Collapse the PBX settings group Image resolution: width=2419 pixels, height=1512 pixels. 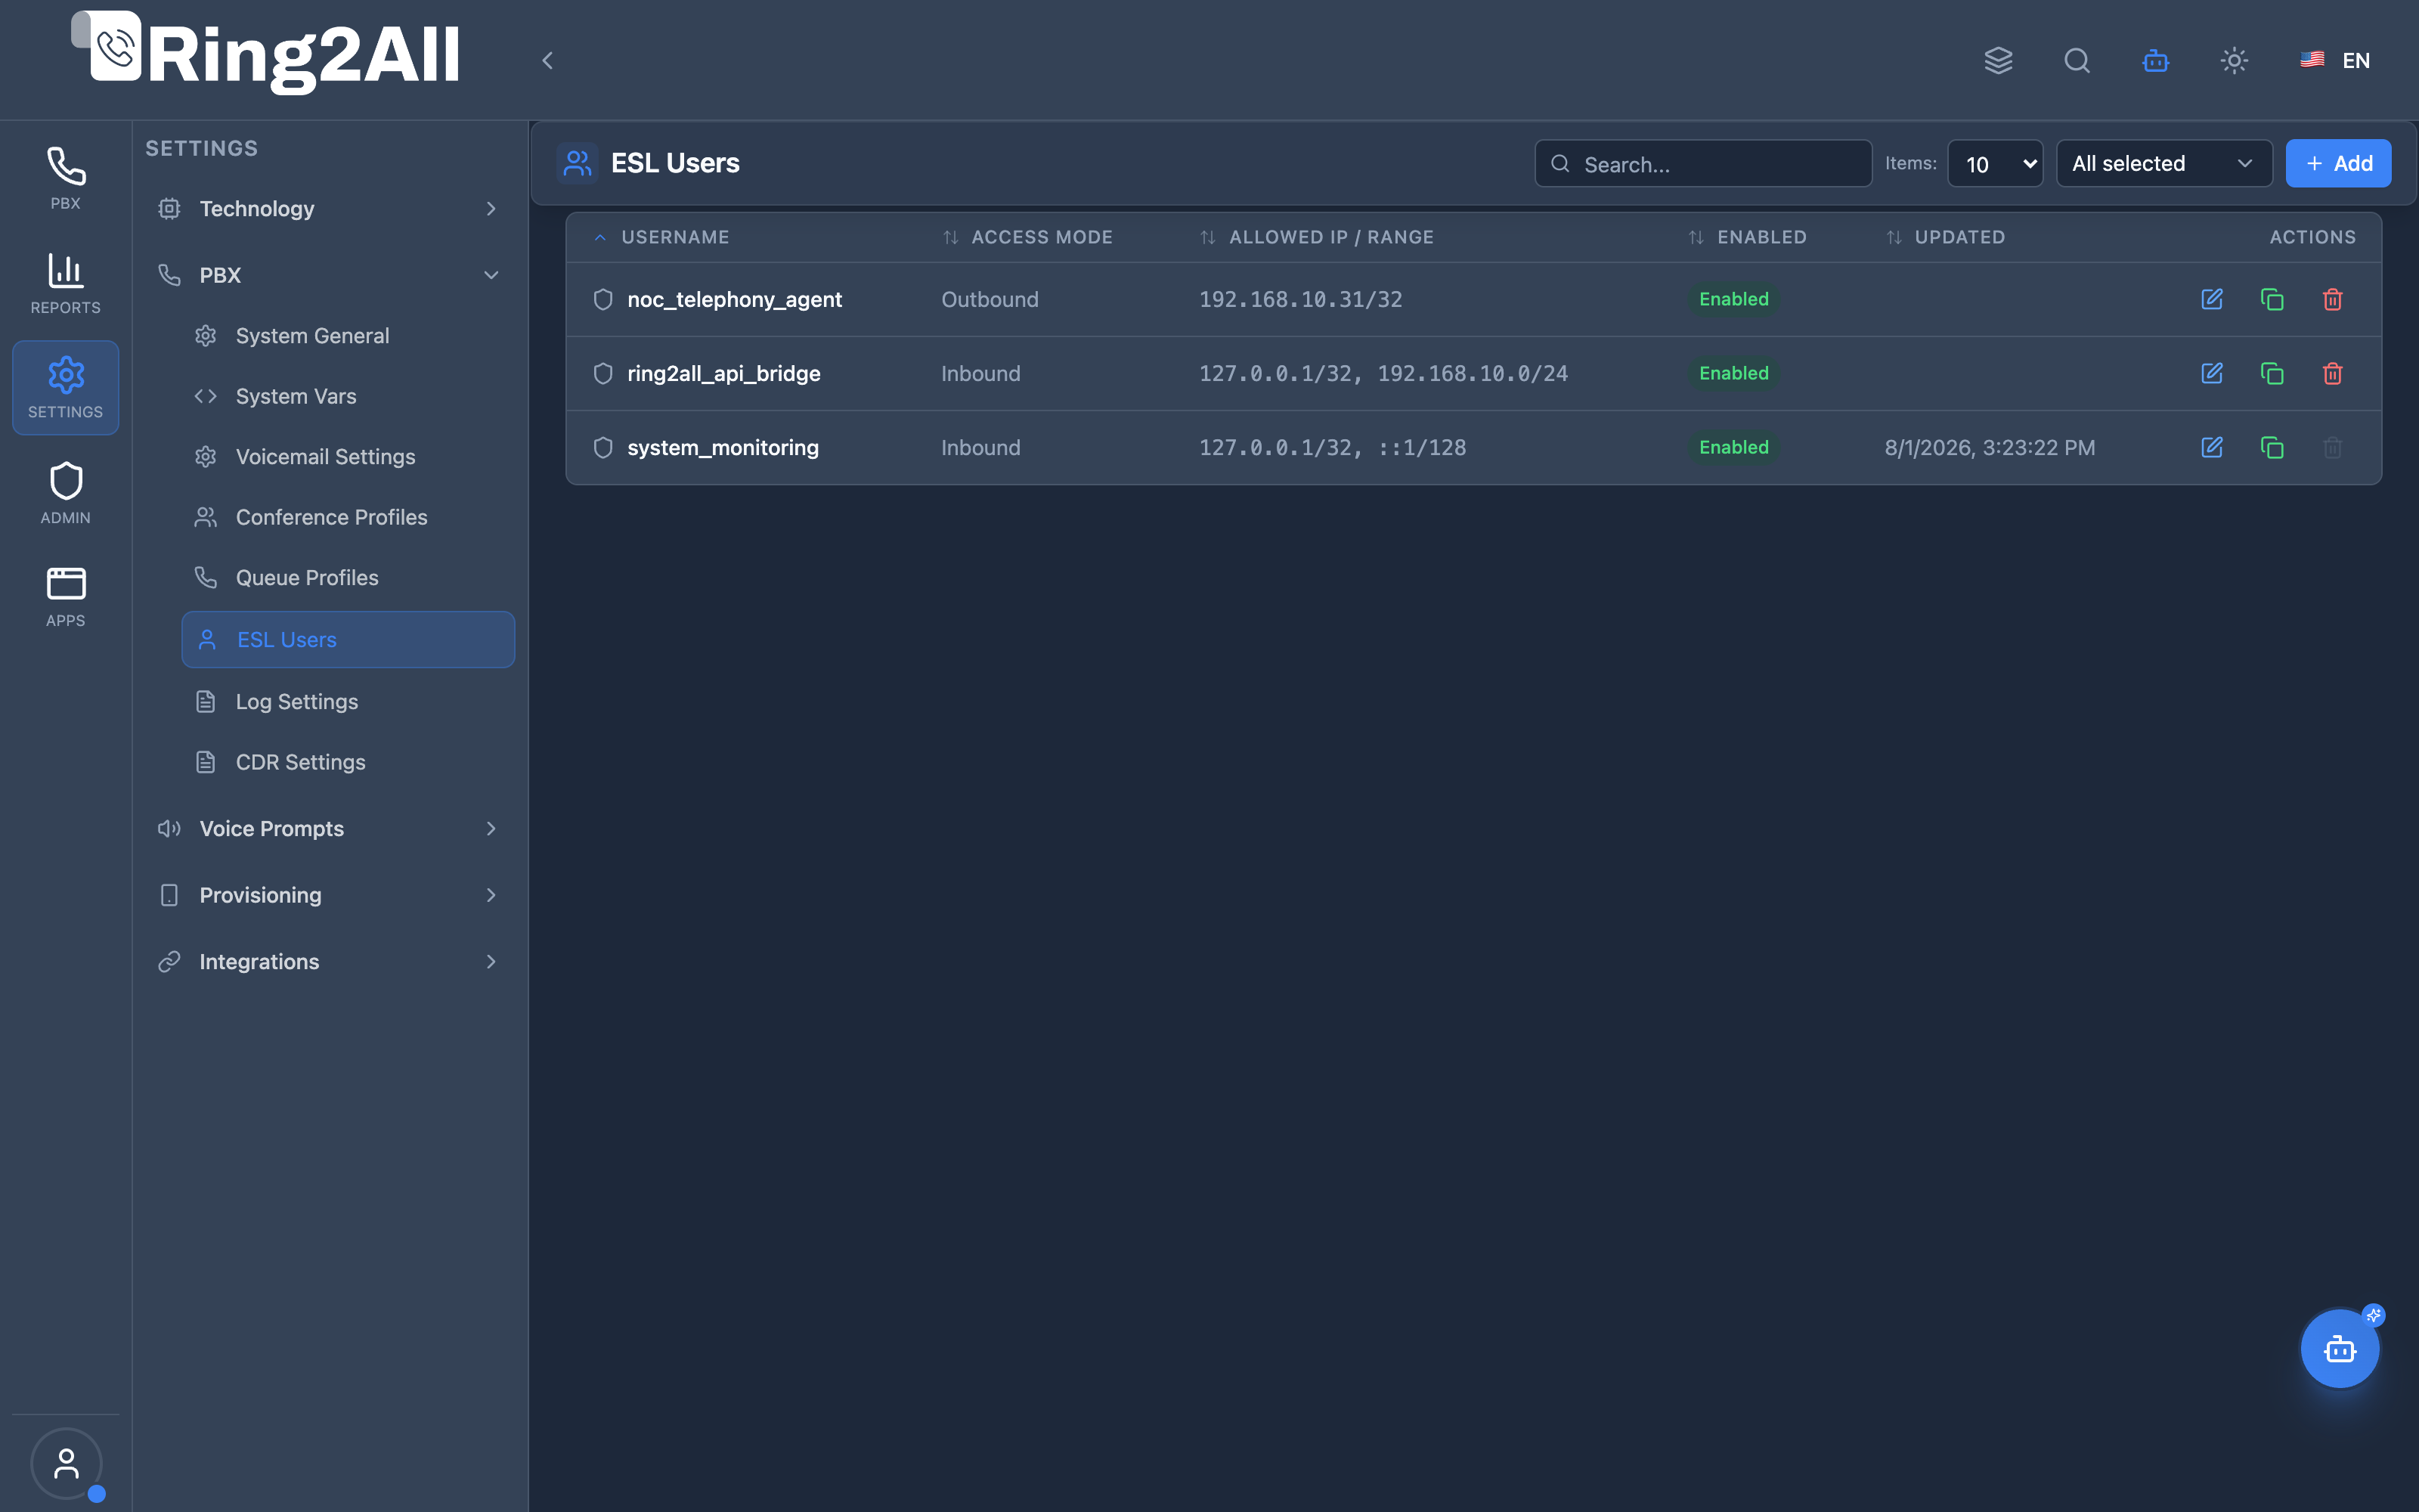click(x=329, y=275)
